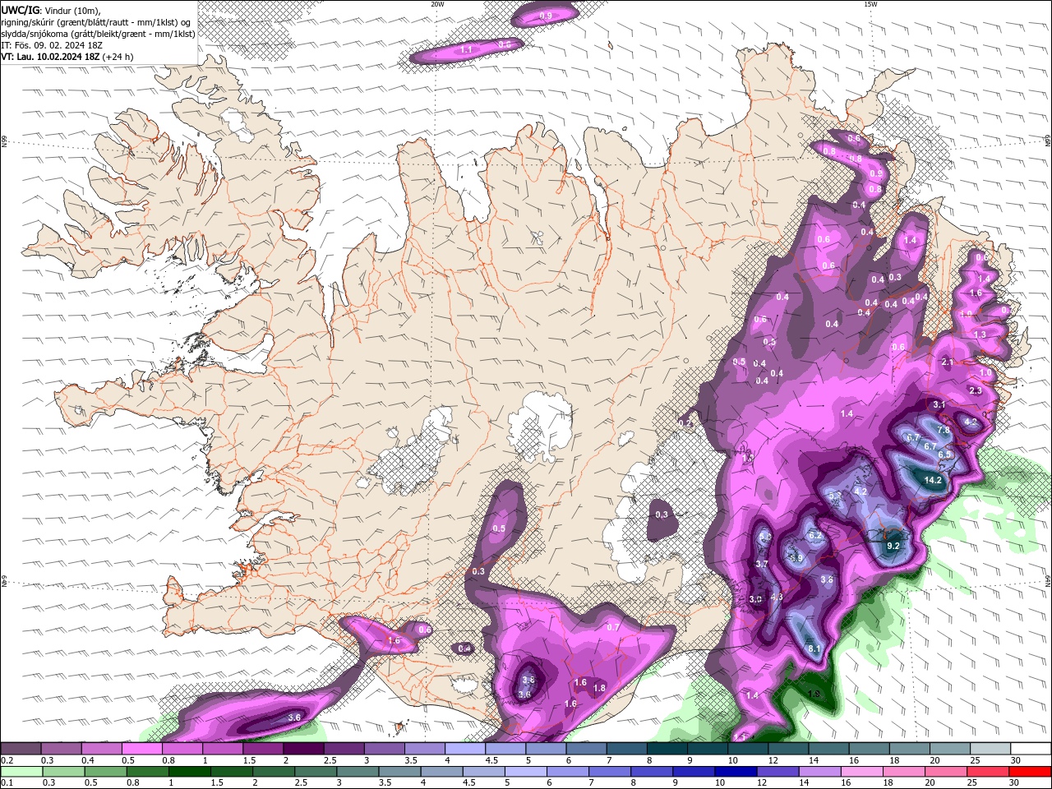The image size is (1052, 789).
Task: Click the 4.3 precipitation value on the map
Action: [777, 597]
